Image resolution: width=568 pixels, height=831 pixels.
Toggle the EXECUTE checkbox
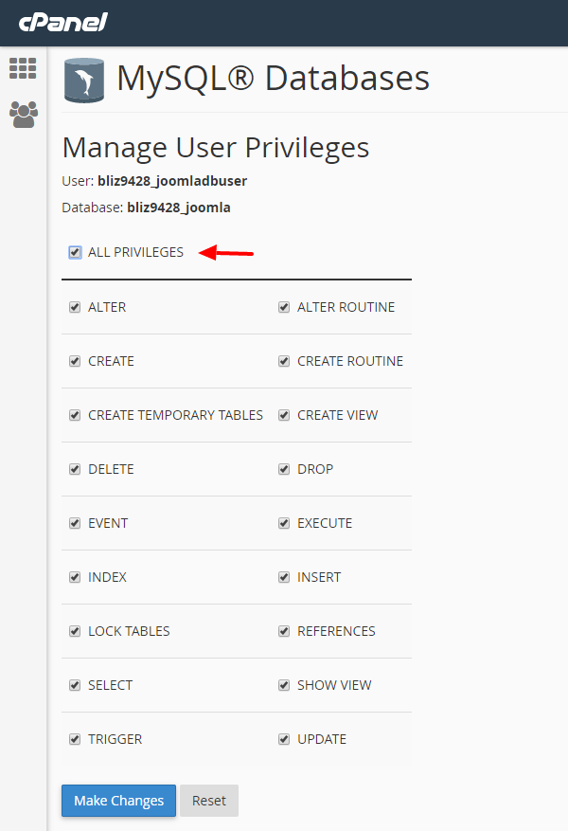point(284,524)
